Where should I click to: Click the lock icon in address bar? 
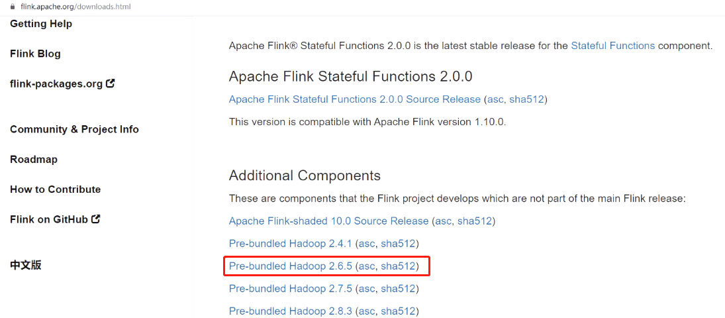[12, 7]
